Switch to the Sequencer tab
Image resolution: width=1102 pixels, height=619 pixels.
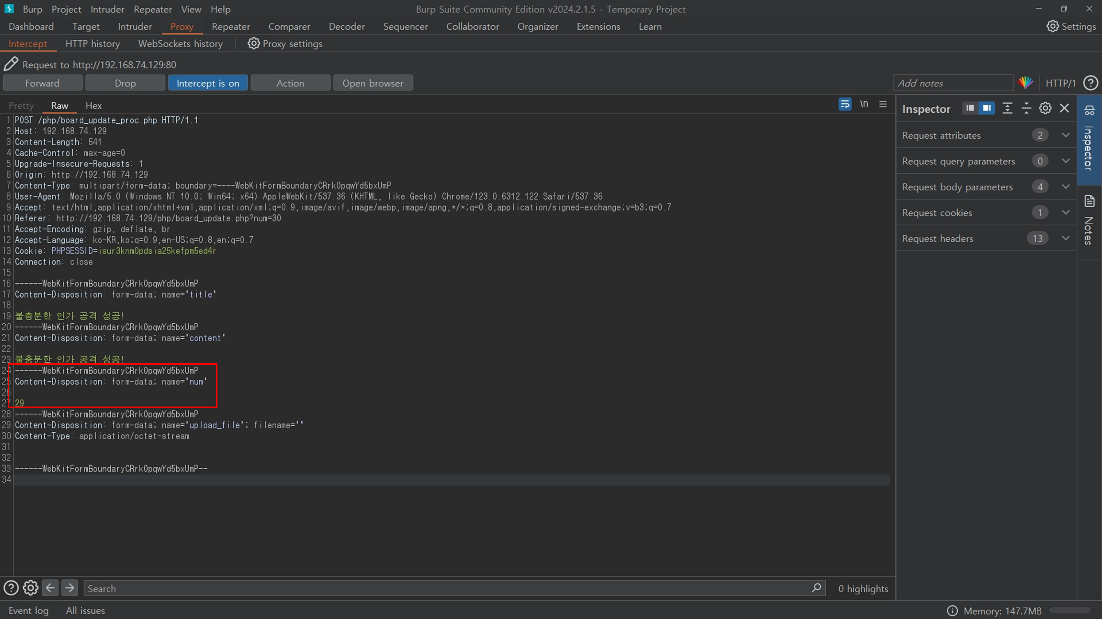click(x=405, y=26)
